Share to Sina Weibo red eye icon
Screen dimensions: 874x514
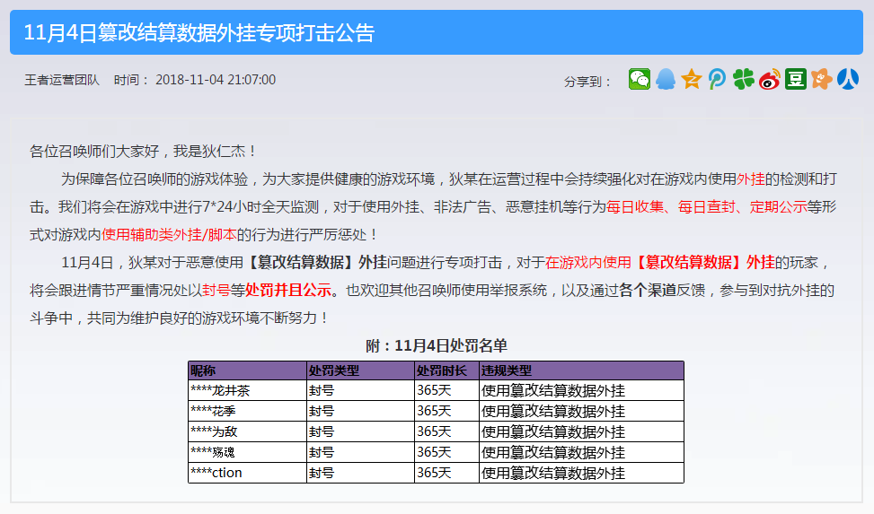coord(770,79)
